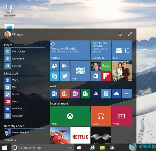
Task: Open File Explorer from taskbar
Action: coord(102,148)
